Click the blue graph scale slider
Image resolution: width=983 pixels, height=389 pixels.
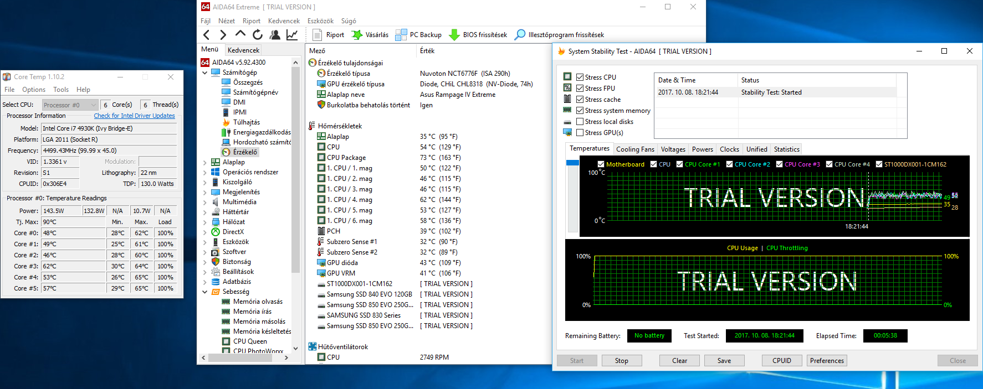tap(572, 163)
